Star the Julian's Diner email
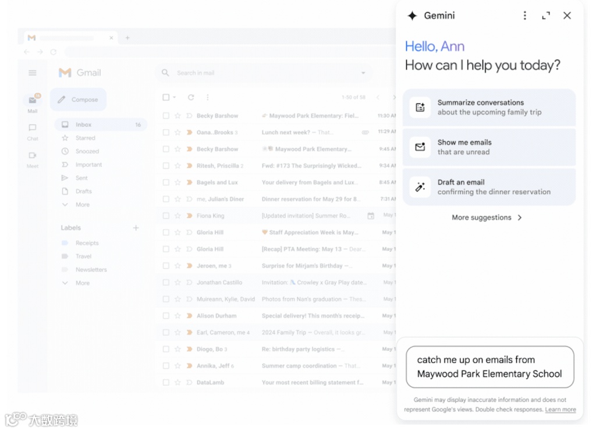Viewport: 596px width, 431px height. [178, 199]
